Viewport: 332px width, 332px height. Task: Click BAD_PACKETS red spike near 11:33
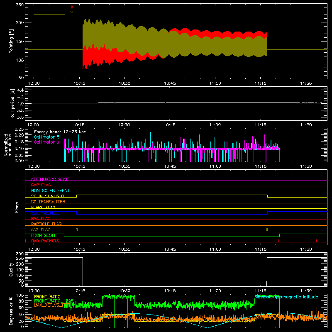point(316,241)
